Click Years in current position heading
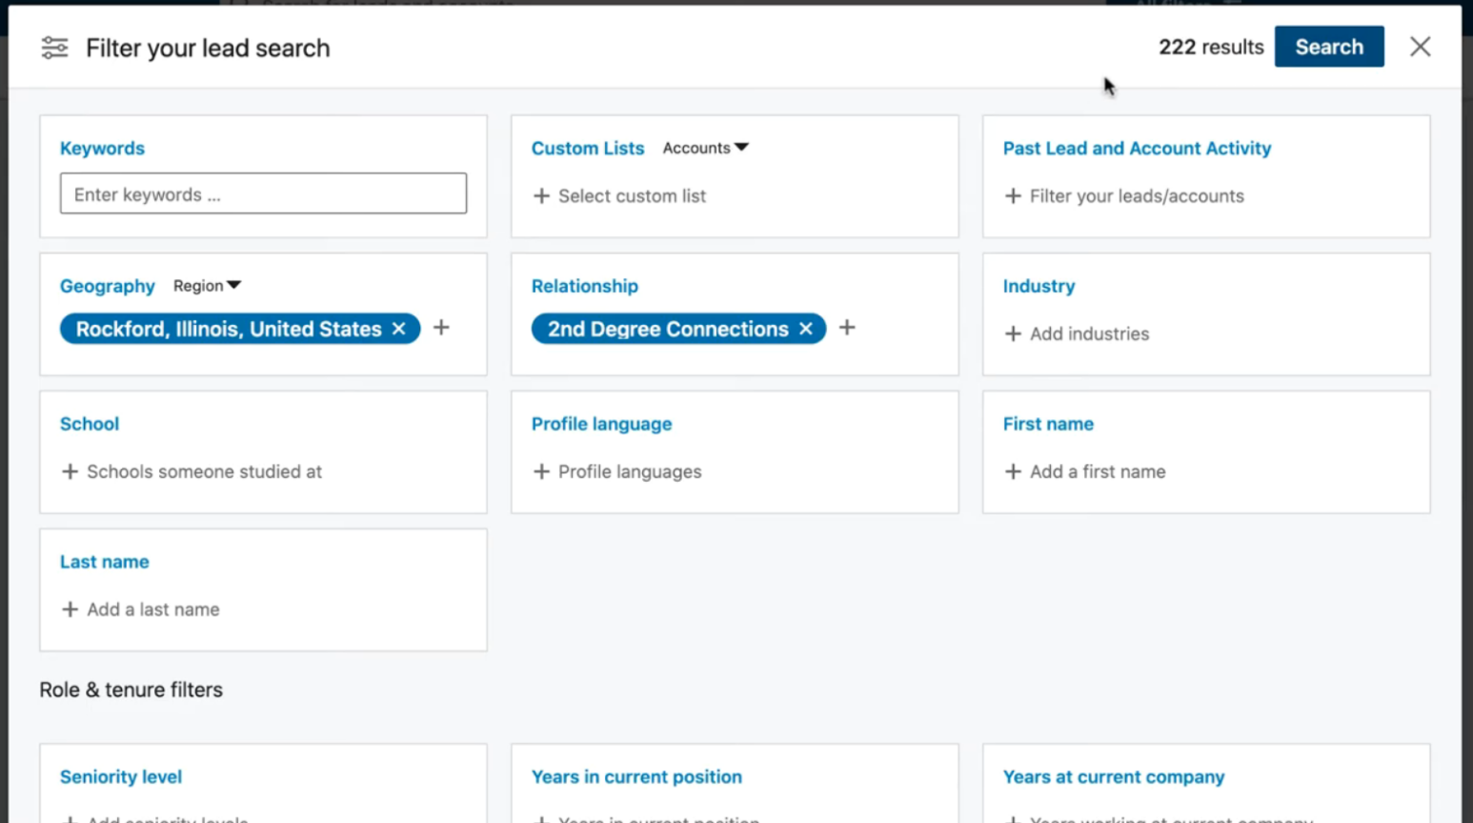Viewport: 1473px width, 823px height. click(636, 777)
